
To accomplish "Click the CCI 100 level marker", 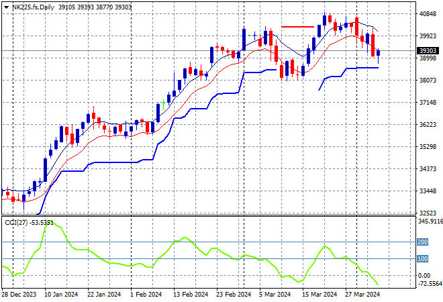I will pos(423,259).
